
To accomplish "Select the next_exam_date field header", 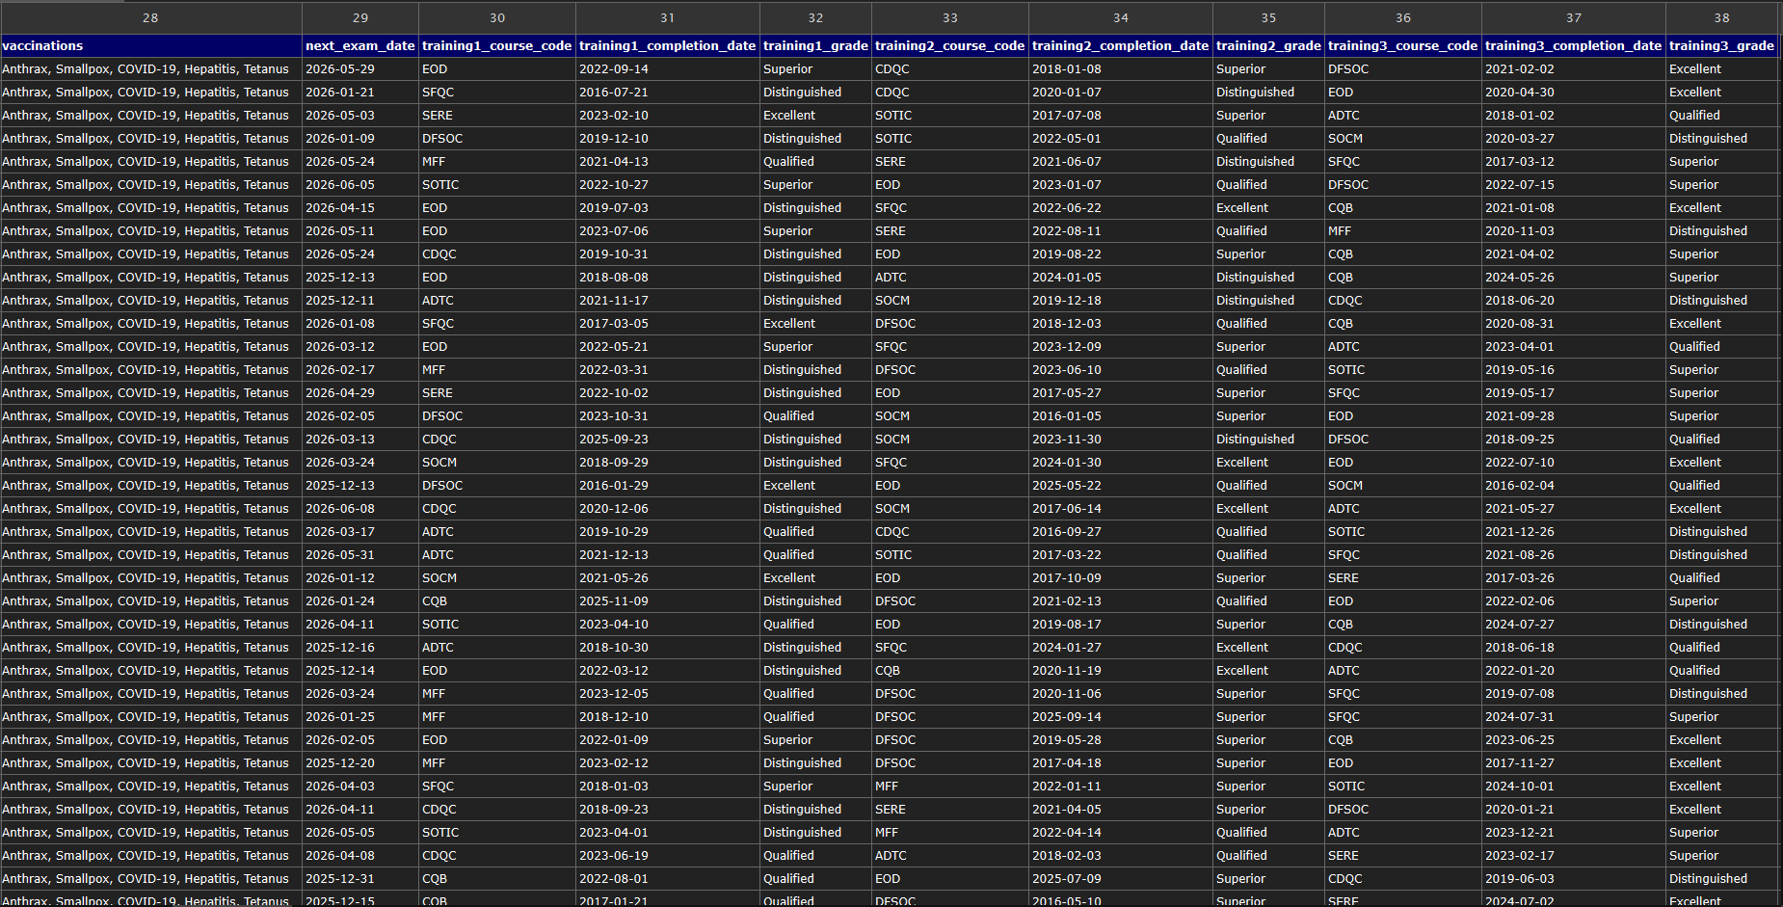I will pos(359,45).
